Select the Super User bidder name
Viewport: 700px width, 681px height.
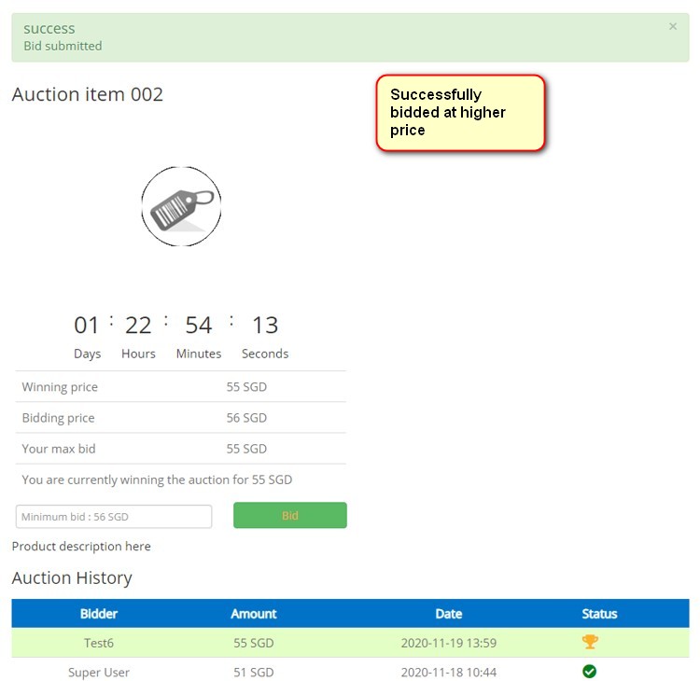(99, 673)
